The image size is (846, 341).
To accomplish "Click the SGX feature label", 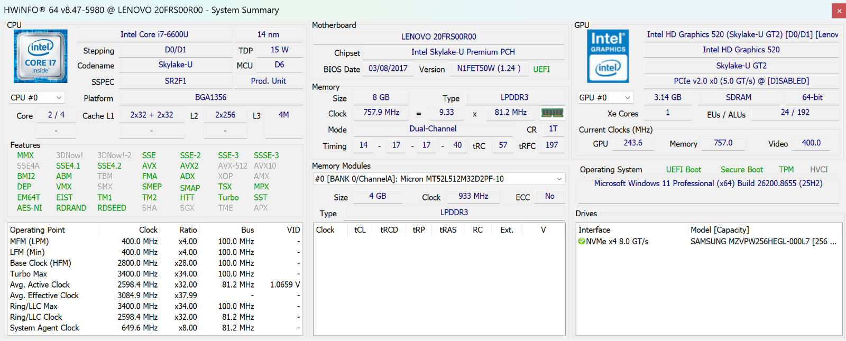I will point(187,208).
